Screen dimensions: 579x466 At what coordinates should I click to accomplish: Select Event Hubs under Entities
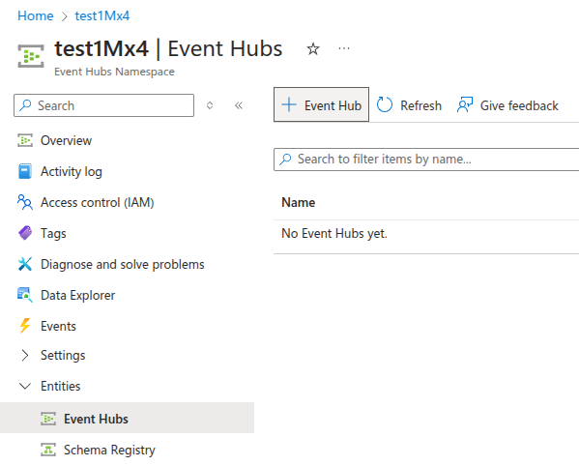[x=127, y=418]
